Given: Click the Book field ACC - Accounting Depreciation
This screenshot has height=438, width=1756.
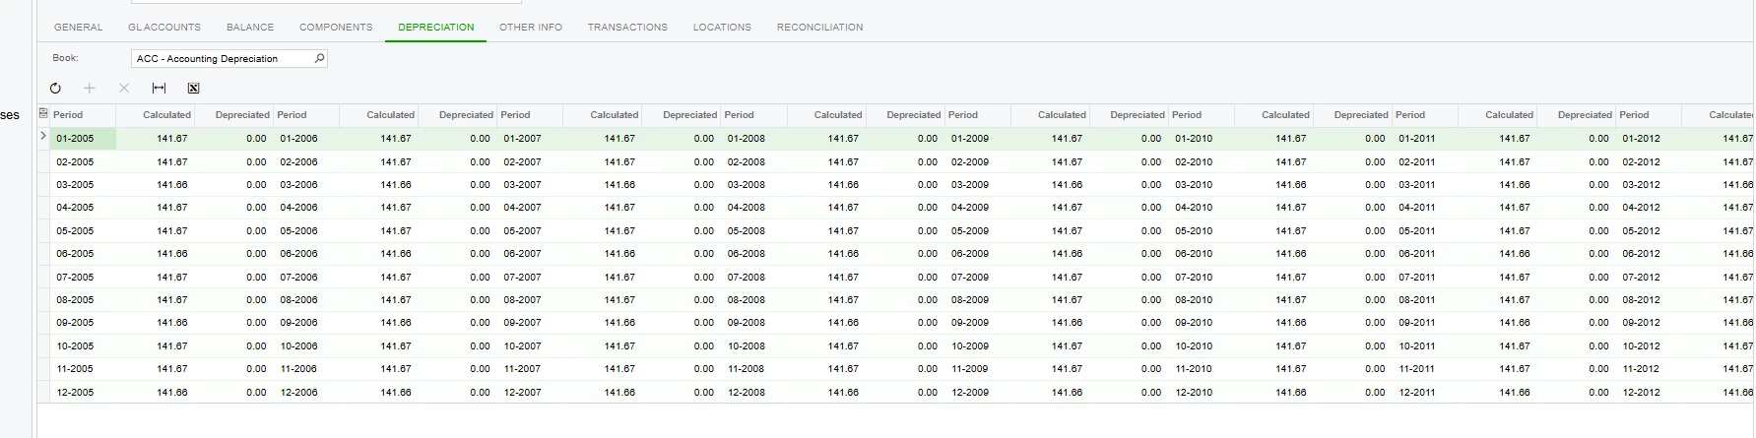Looking at the screenshot, I should point(228,59).
